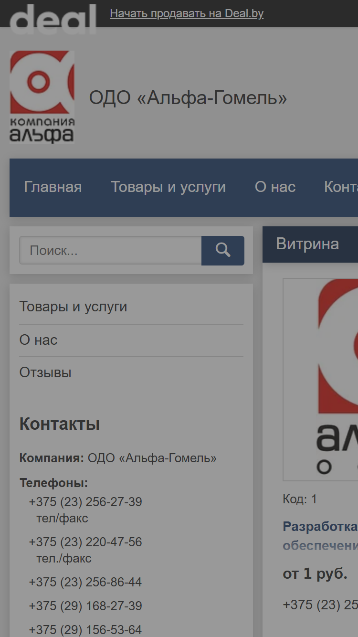Click the Контакты sidebar heading
Viewport: 358px width, 637px height.
[x=60, y=424]
